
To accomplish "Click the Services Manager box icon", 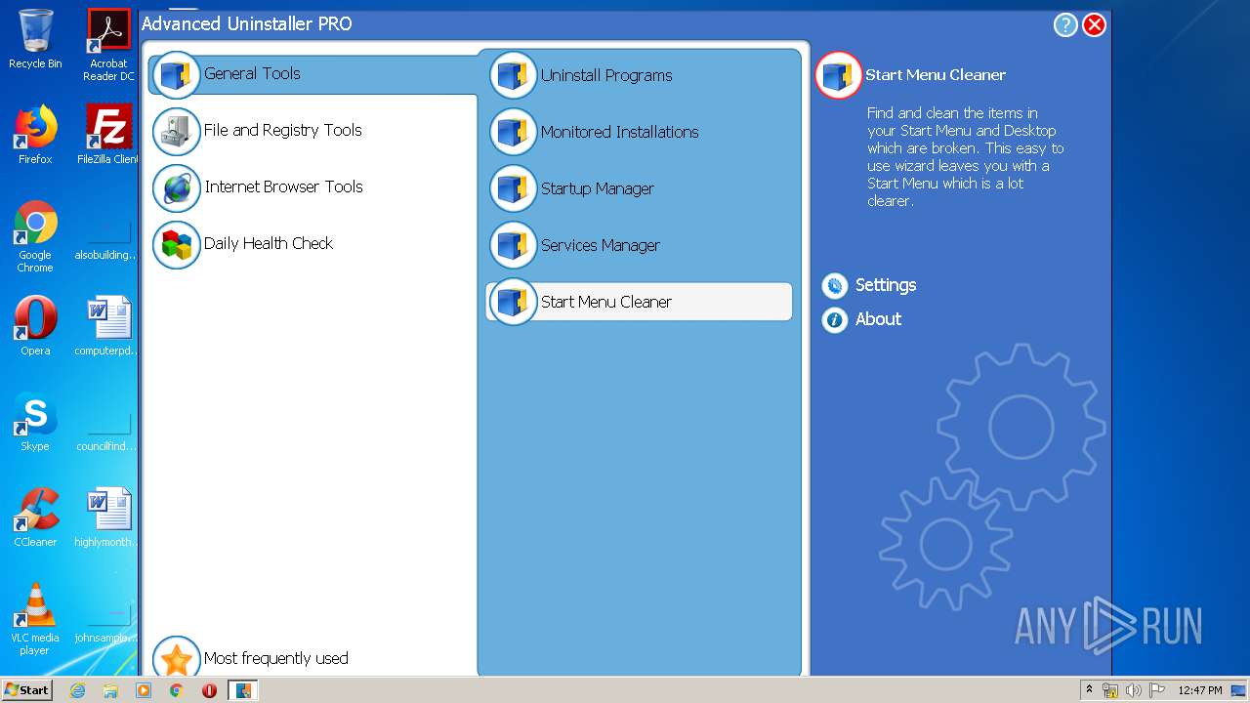I will click(x=513, y=245).
